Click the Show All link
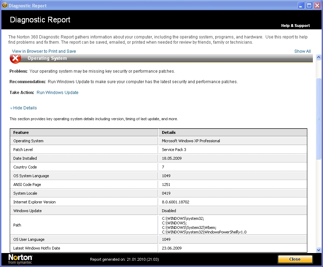This screenshot has width=323, height=267. [302, 51]
